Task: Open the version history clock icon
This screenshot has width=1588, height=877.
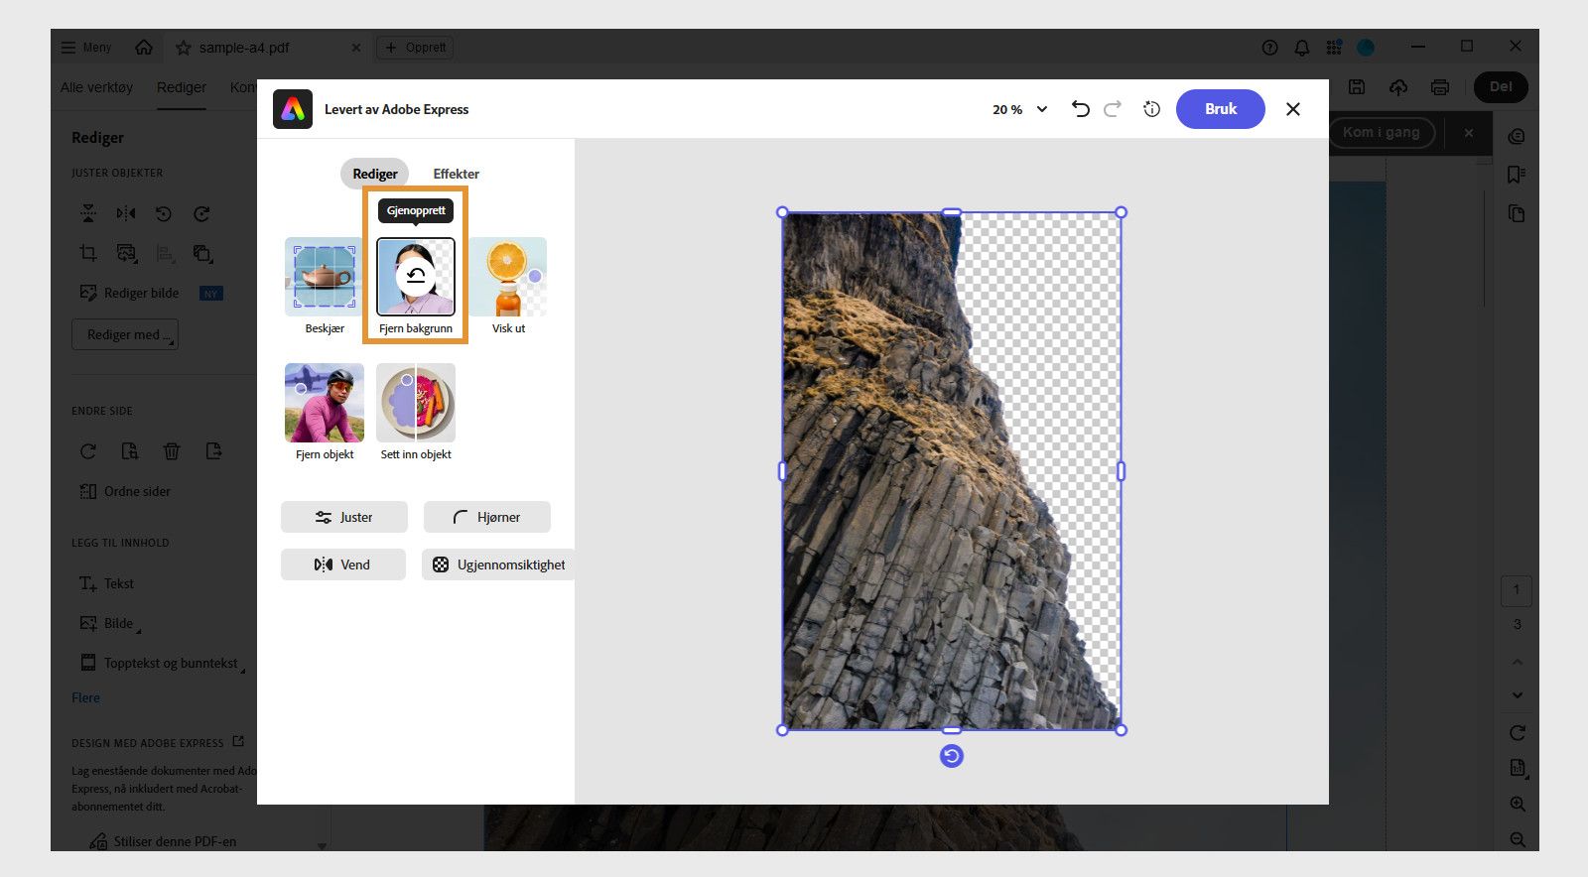Action: pos(1151,109)
